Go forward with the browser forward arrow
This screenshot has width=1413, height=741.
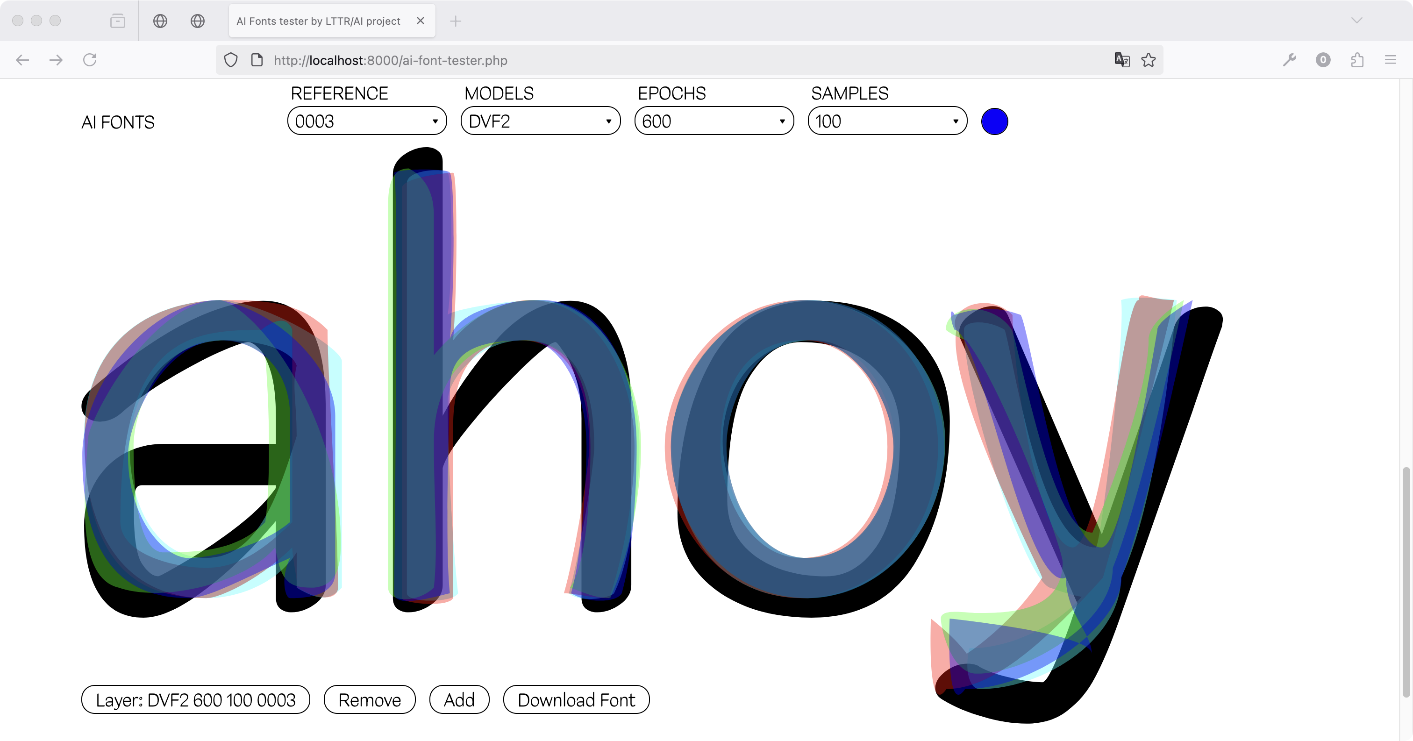56,60
